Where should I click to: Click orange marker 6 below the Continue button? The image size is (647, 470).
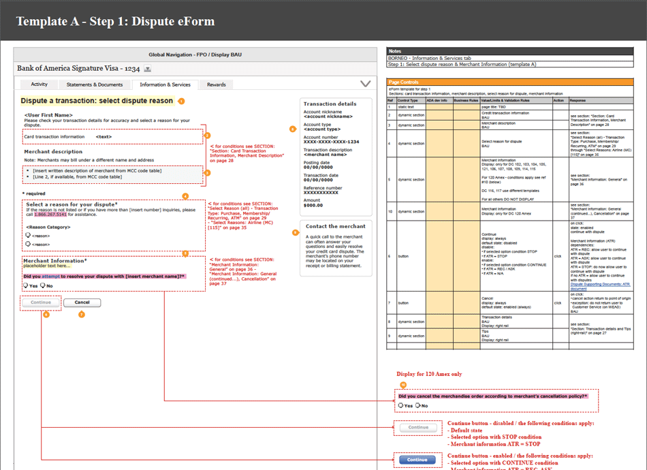pos(46,315)
